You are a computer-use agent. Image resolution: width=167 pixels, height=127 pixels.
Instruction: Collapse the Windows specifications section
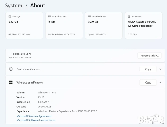tap(160, 83)
